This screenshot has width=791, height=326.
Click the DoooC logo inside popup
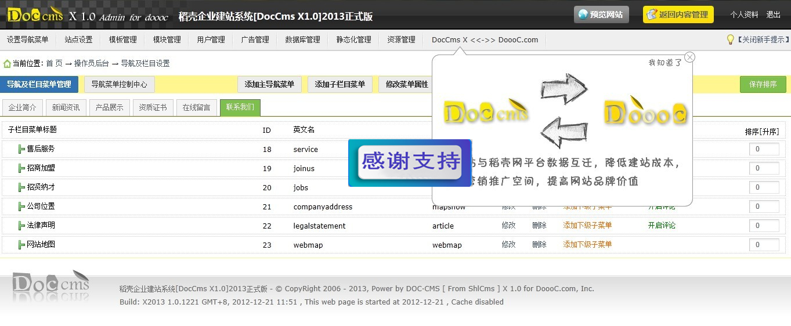point(645,111)
